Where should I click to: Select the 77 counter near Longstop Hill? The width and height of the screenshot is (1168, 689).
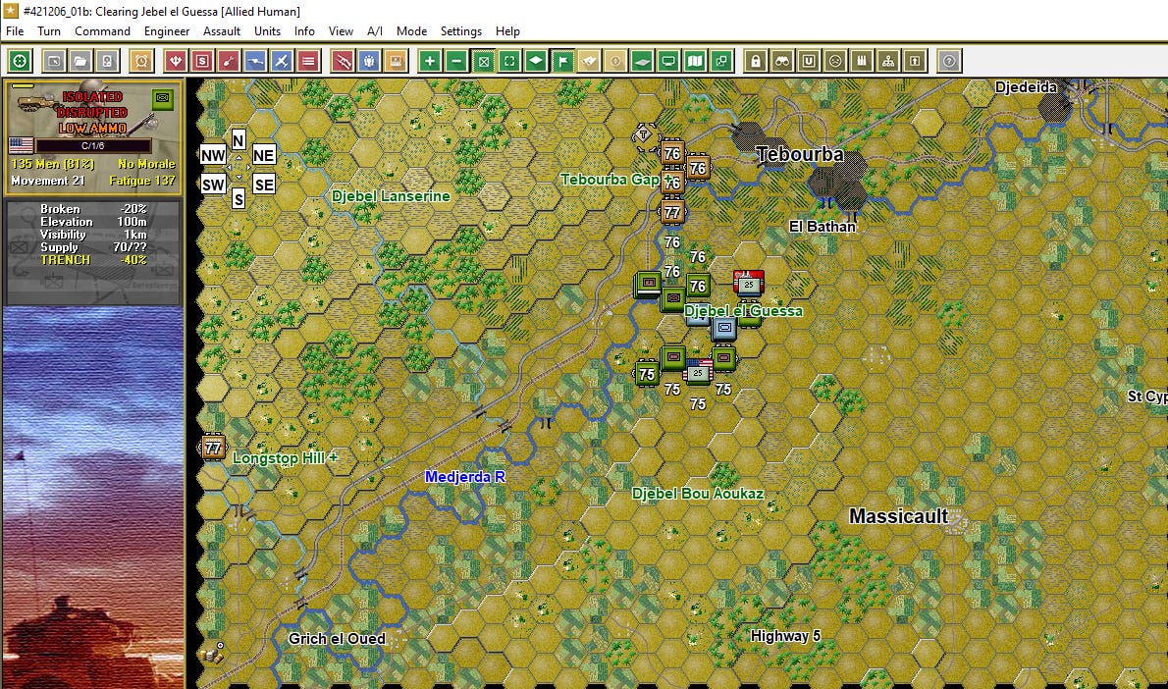[213, 448]
